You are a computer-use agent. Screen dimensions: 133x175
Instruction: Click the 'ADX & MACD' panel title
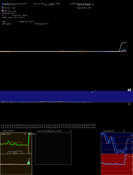[x=9, y=131]
